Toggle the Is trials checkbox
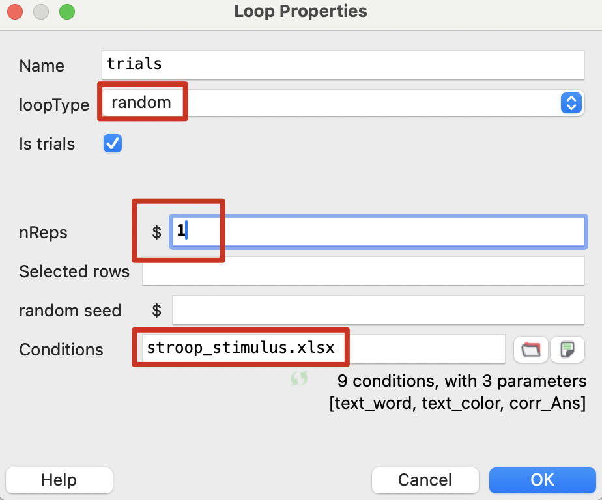The height and width of the screenshot is (500, 602). point(113,144)
